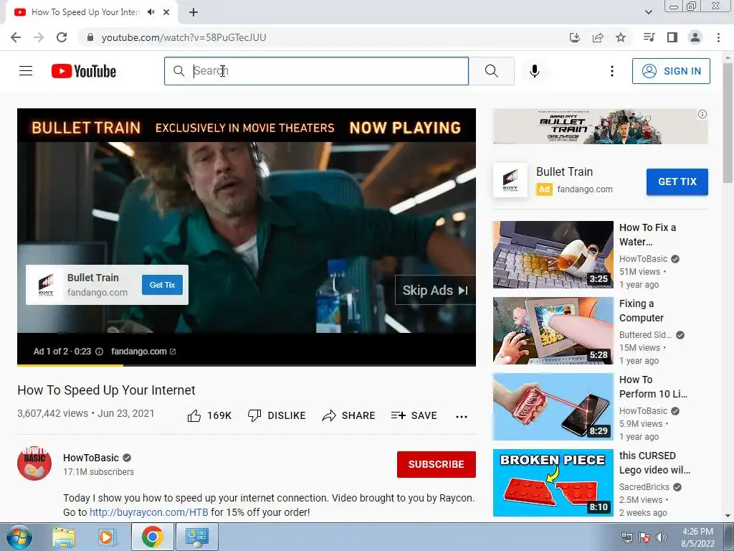Viewport: 734px width, 551px height.
Task: Focus the YouTube search field
Action: pos(316,71)
